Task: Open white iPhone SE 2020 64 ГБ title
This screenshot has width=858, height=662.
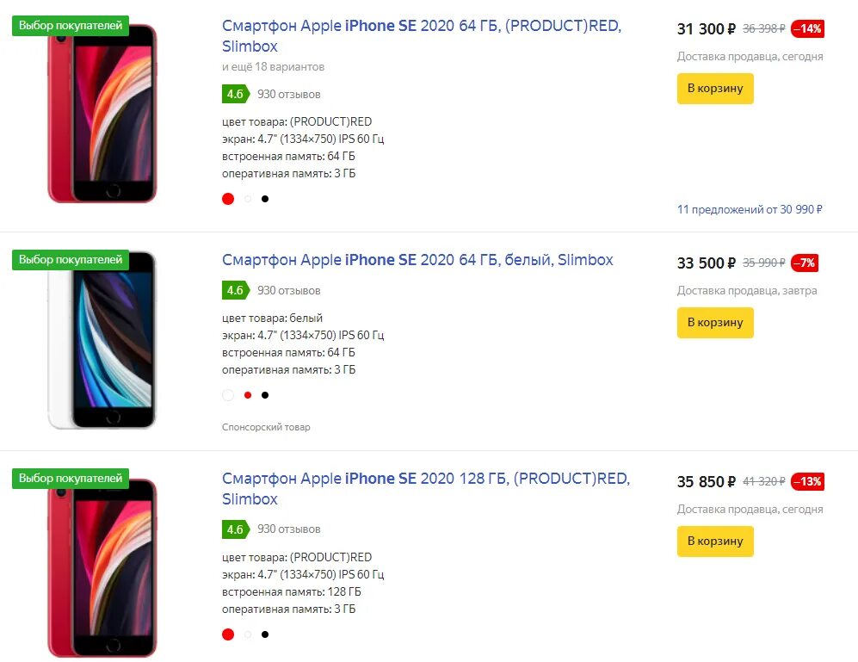Action: [x=417, y=260]
